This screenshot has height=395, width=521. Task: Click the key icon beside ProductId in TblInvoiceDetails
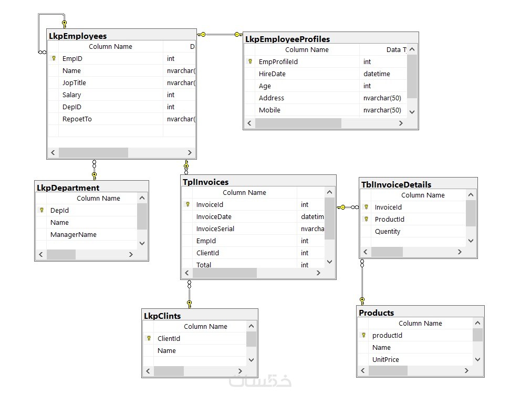[x=366, y=219]
